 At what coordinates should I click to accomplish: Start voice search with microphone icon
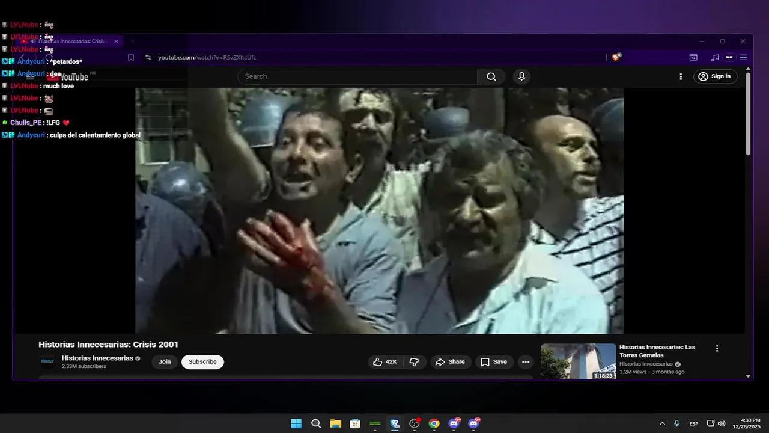521,76
